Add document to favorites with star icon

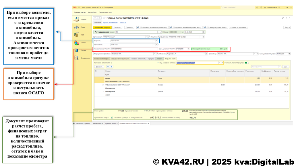click(104, 18)
